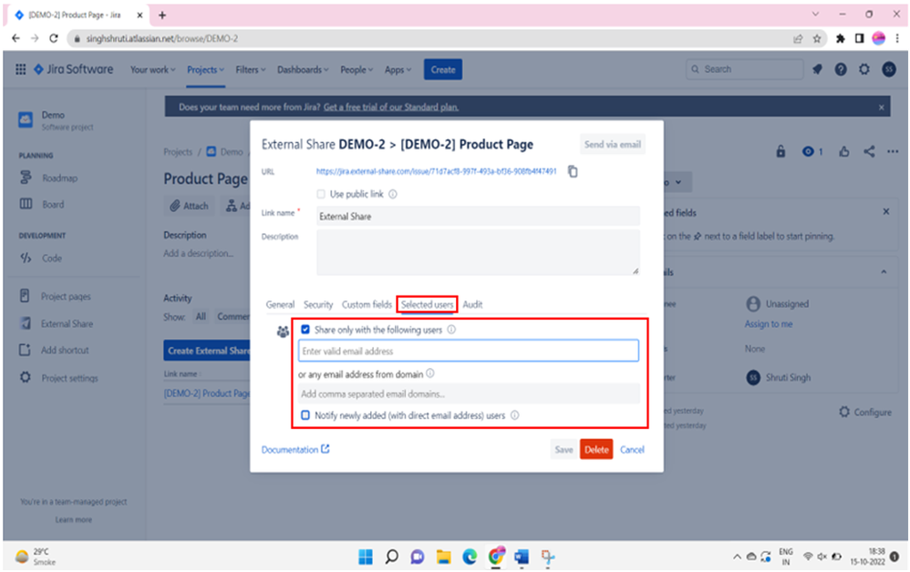This screenshot has height=572, width=910.
Task: Open the notifications bell icon
Action: point(817,69)
